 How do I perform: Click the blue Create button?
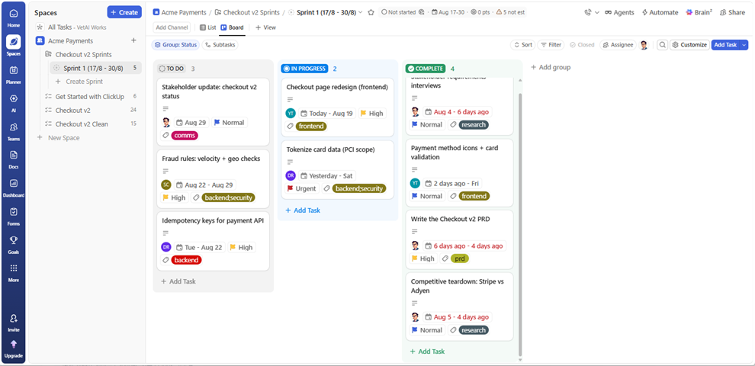(124, 12)
